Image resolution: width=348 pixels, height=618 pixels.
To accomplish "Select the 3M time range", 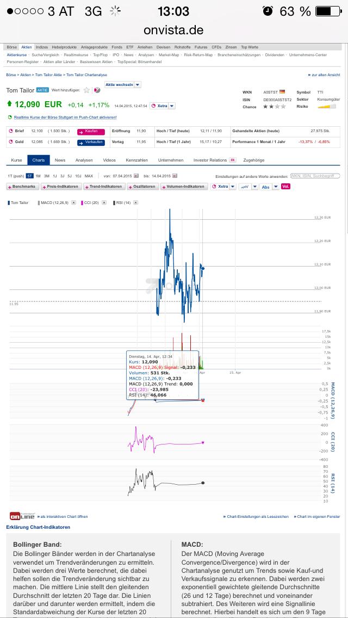I will click(x=47, y=176).
